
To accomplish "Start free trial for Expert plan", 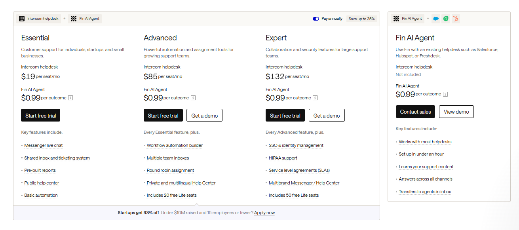I will 285,116.
